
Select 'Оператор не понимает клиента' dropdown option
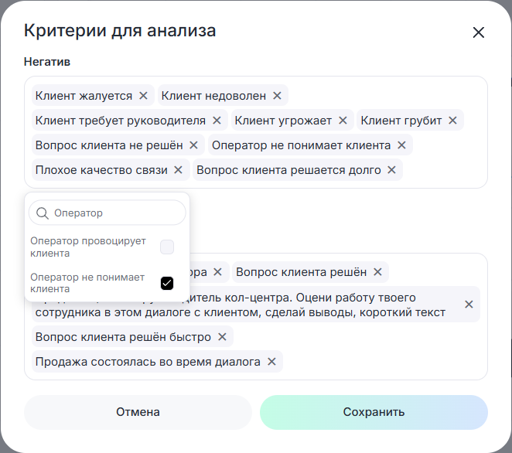(88, 283)
